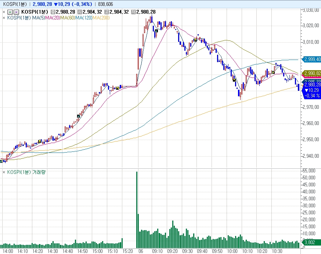Select the olive MA(60) legend label

[x=68, y=17]
